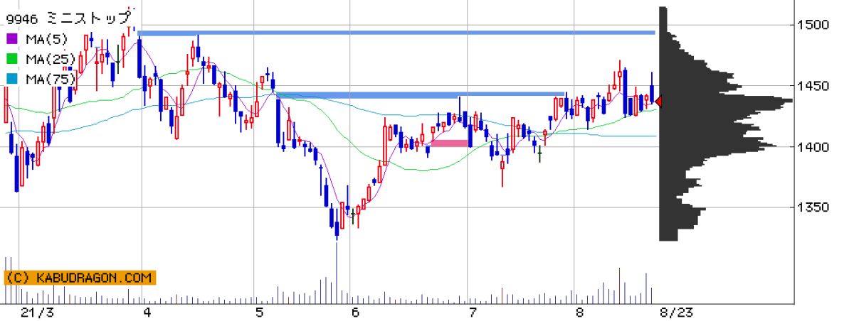Image resolution: width=854 pixels, height=321 pixels.
Task: Click the 1400 price axis label
Action: pos(813,147)
